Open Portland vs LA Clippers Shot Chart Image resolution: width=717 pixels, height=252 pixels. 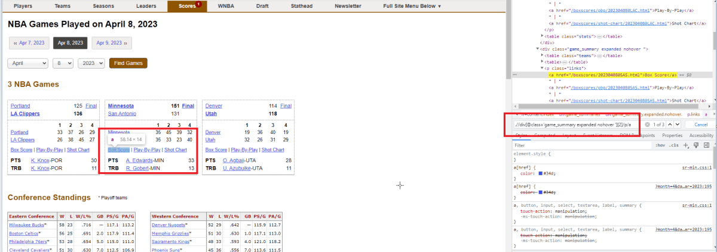click(x=78, y=150)
